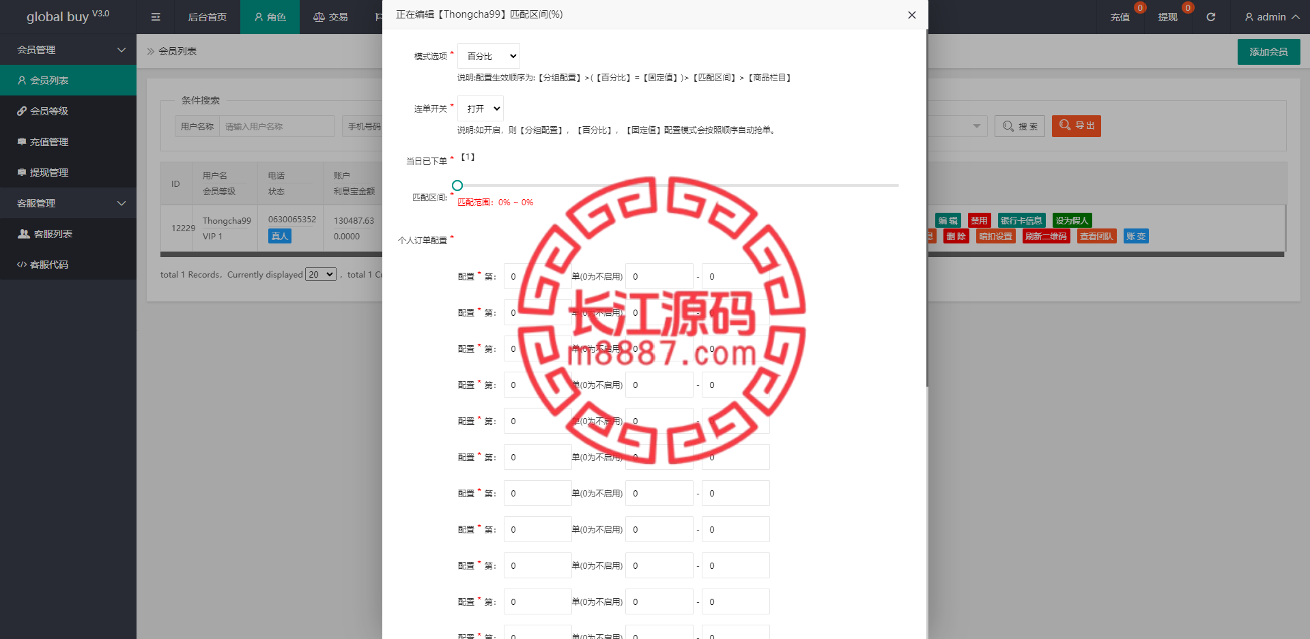Screen dimensions: 1310x639
Task: Click the 刷新二维码 button
Action: (1046, 236)
